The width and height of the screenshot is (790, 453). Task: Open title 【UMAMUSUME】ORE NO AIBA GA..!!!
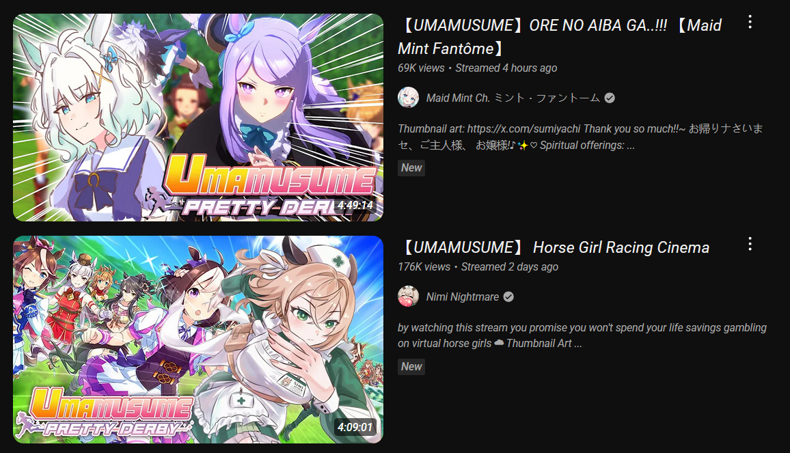point(560,37)
